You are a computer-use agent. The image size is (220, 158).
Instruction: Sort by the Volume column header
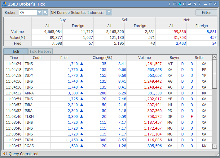(x=144, y=57)
